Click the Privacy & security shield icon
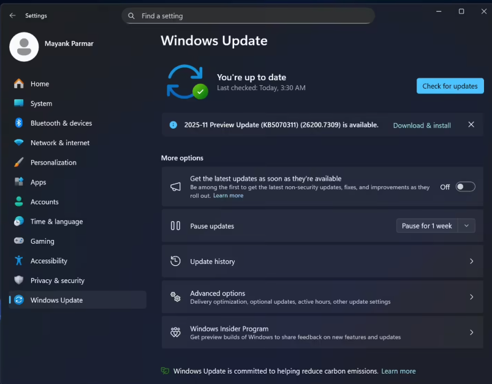 [19, 280]
